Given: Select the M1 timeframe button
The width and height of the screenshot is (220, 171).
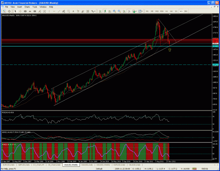Looking at the screenshot, I should click(x=147, y=11).
